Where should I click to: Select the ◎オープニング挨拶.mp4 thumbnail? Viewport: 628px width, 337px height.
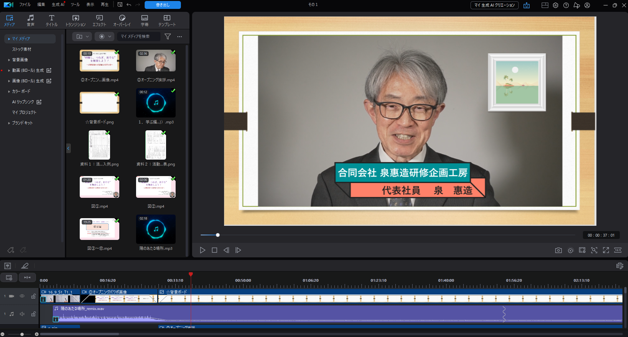[x=156, y=61]
